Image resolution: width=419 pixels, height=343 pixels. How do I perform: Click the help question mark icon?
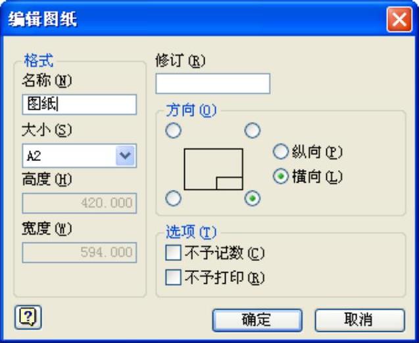pos(25,317)
